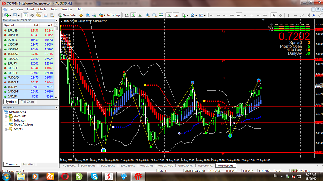Select the H4 timeframe
Viewport: 323px width, 181px height.
[x=245, y=16]
